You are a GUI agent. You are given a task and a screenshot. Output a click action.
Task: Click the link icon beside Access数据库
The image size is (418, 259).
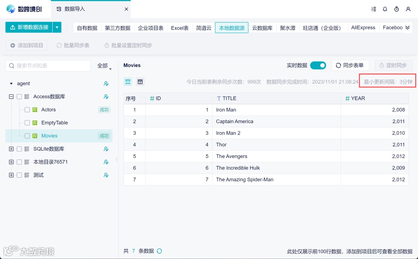[106, 96]
